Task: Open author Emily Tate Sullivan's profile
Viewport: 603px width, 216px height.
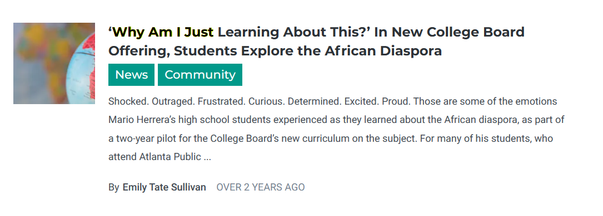Action: pos(164,187)
